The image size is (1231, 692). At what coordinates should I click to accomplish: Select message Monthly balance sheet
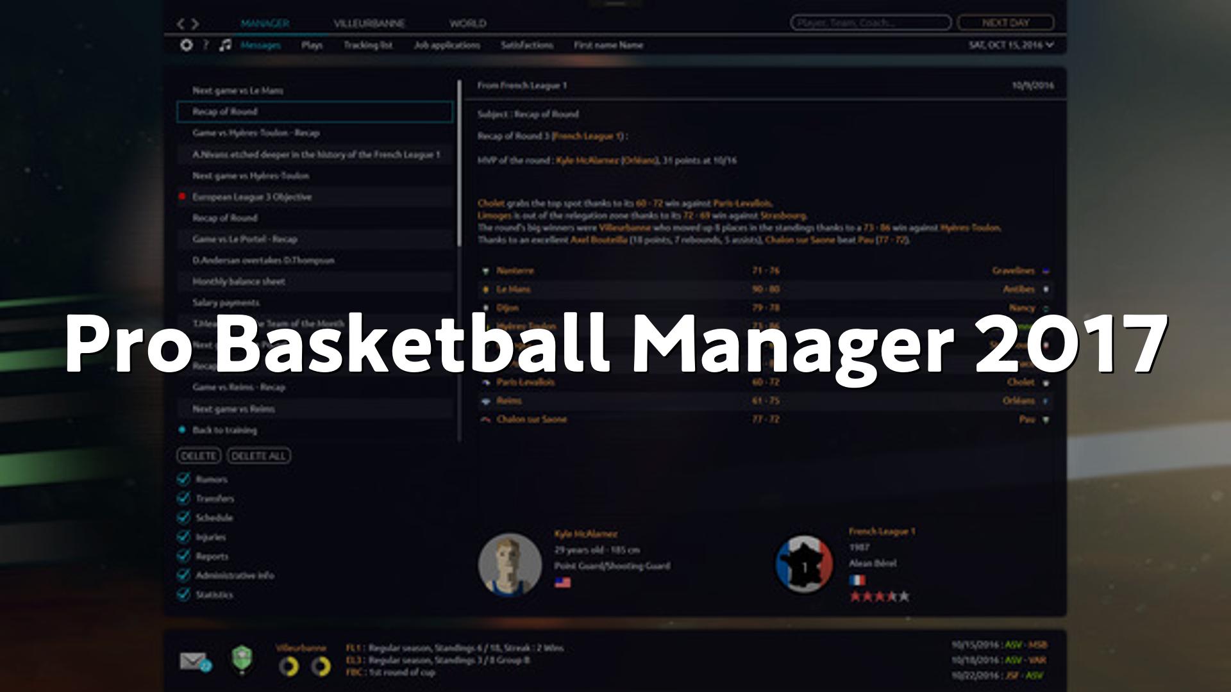coord(315,281)
